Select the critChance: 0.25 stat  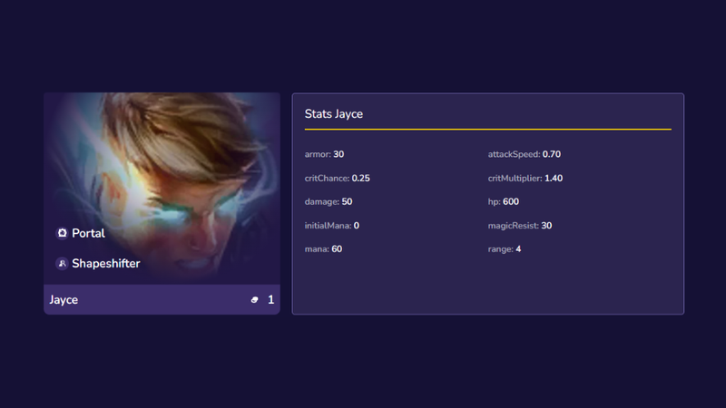pos(337,178)
